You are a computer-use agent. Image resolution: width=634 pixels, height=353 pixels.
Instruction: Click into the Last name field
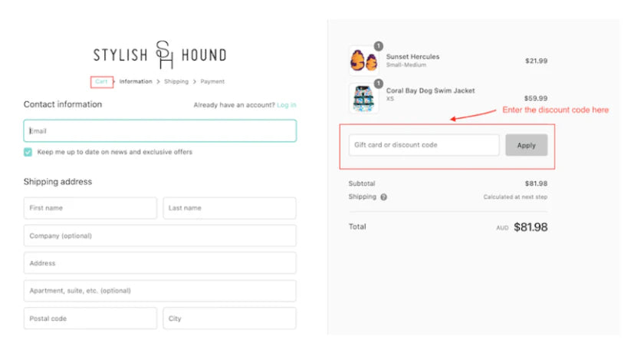(229, 208)
